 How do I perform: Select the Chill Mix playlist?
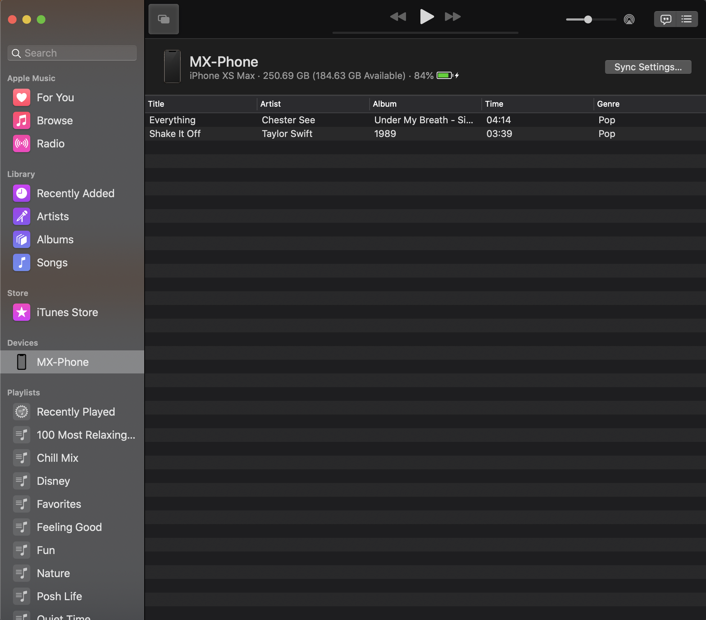(x=72, y=458)
